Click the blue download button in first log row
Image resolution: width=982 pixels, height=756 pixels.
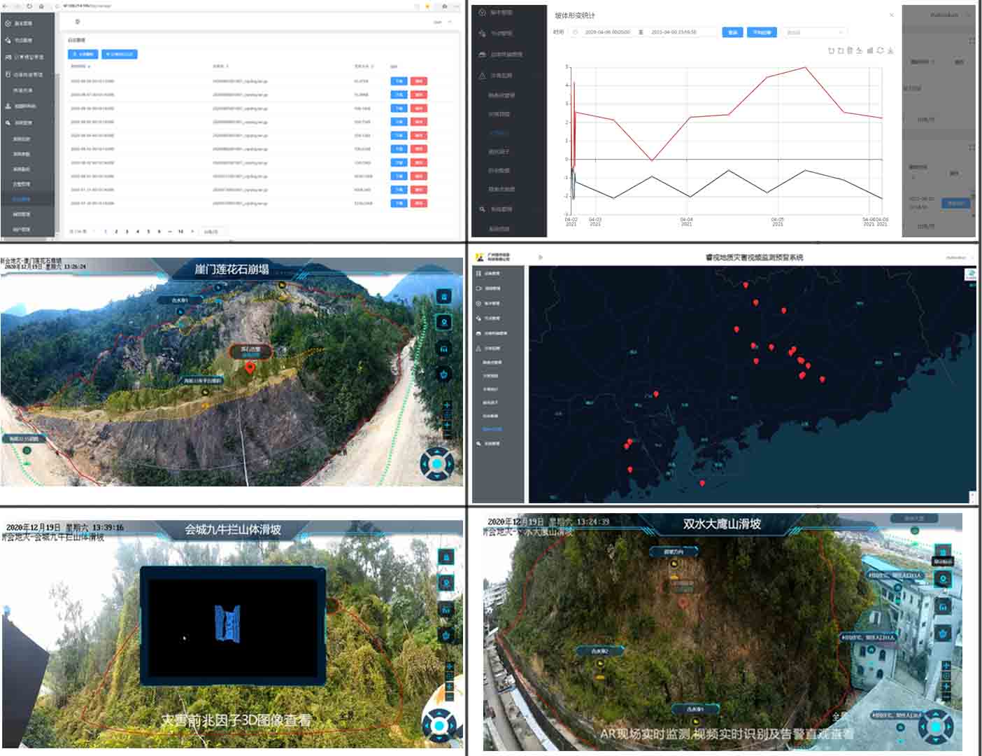coord(398,81)
